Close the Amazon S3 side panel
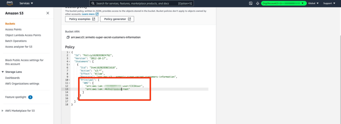The width and height of the screenshot is (341, 124). pyautogui.click(x=48, y=13)
